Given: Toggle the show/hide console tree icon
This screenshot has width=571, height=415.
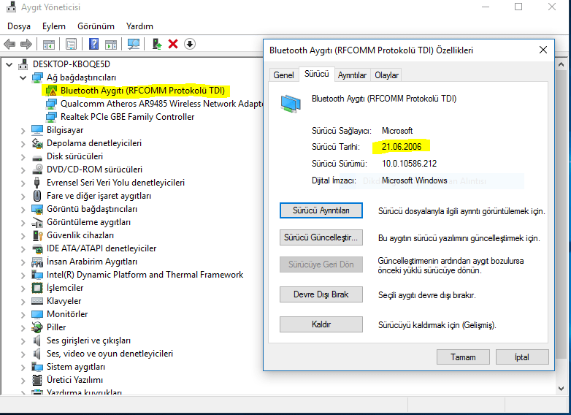Looking at the screenshot, I should pyautogui.click(x=49, y=44).
